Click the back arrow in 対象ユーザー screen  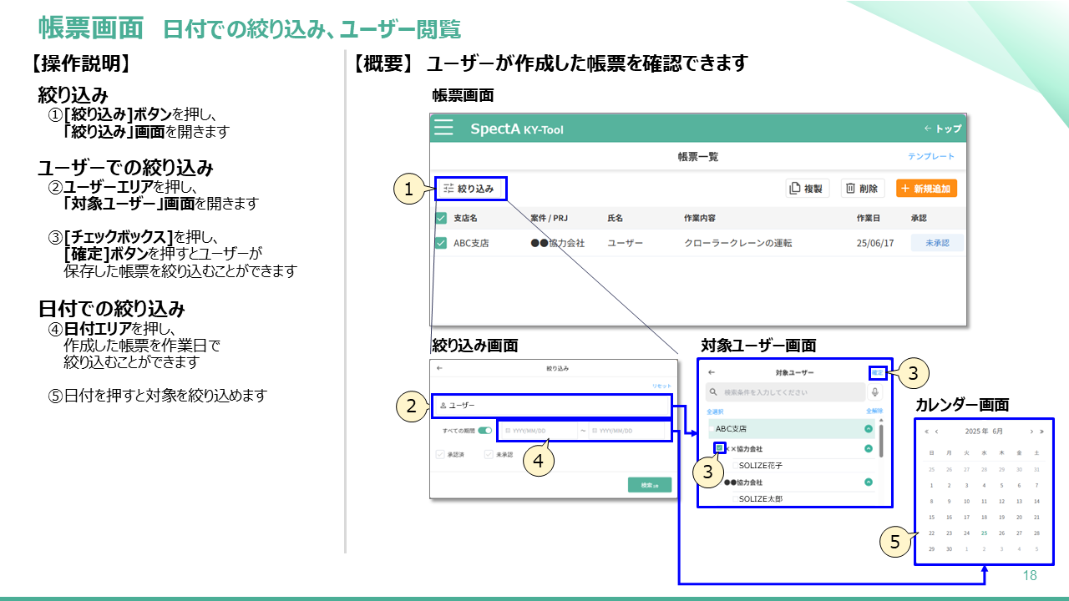pyautogui.click(x=712, y=372)
